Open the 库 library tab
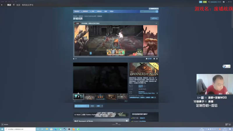Image resolution: width=233 pixels, height=131 pixels. tap(14, 5)
